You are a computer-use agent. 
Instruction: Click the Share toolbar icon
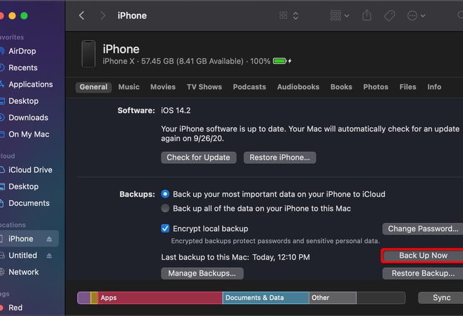367,15
